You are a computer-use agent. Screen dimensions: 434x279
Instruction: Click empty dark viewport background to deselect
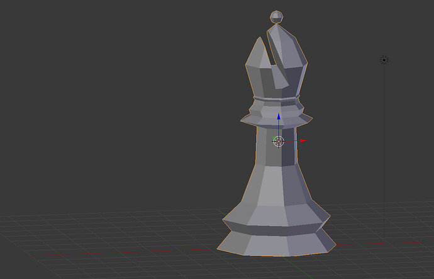coord(111,97)
